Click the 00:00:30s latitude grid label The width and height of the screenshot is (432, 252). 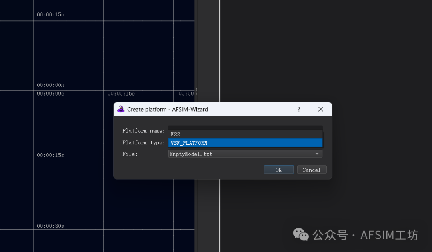point(50,226)
